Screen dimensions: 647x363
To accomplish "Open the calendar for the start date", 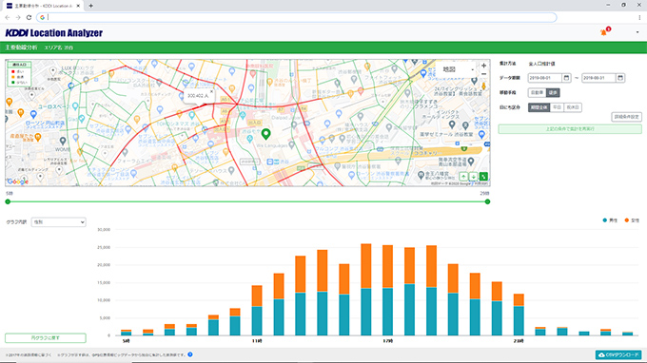I will [566, 78].
